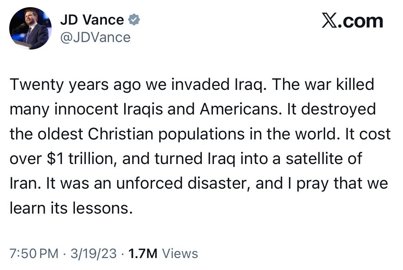Click the X logo in the watermark
The height and width of the screenshot is (270, 403).
click(329, 22)
